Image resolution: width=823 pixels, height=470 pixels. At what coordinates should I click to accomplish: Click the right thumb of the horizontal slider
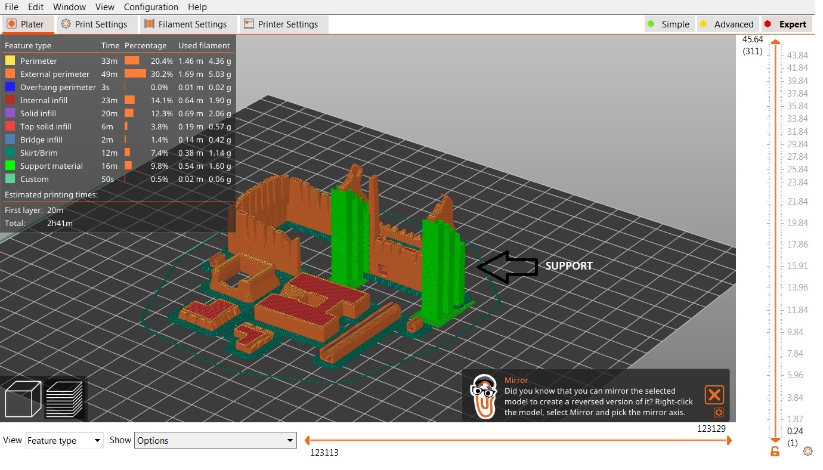point(728,441)
